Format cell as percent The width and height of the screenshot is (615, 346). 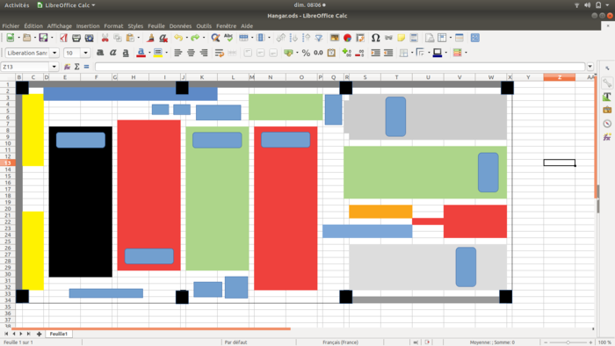306,53
